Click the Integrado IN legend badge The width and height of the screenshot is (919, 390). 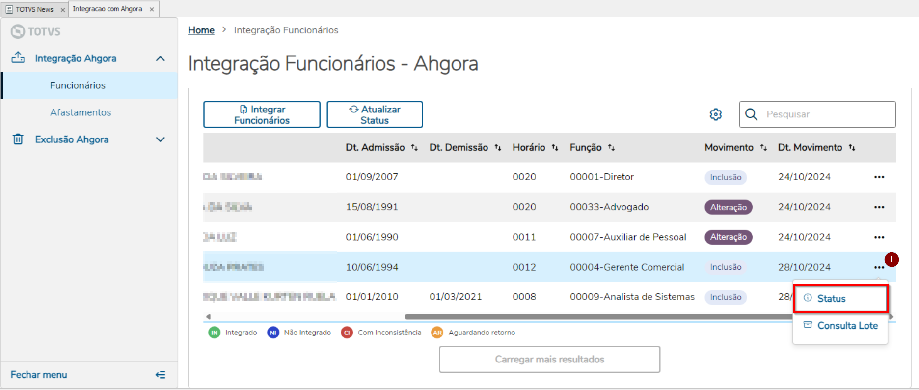click(x=215, y=333)
